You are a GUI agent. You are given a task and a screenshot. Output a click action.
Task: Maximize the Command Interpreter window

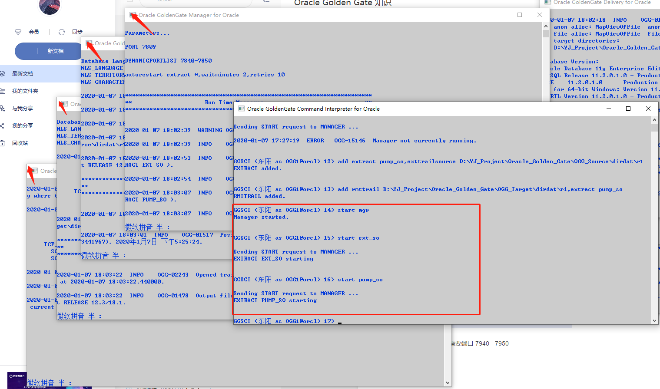pos(628,109)
